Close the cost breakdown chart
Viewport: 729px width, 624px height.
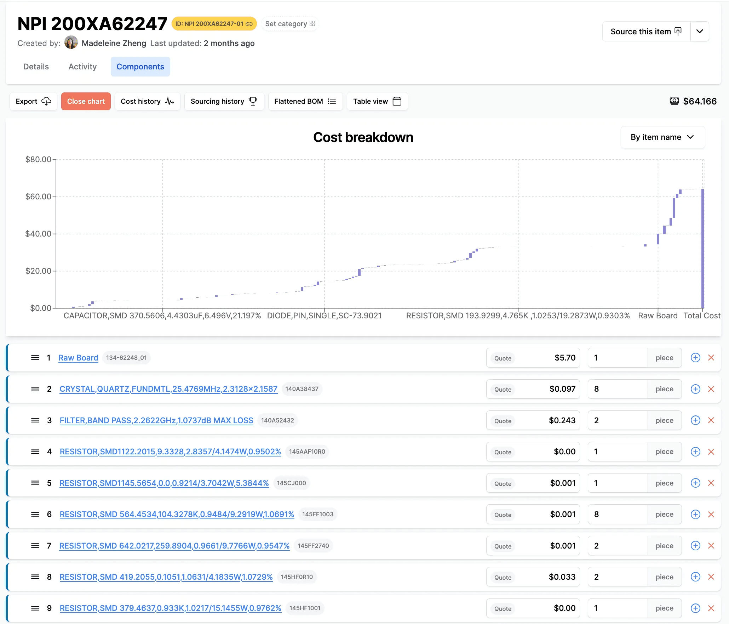(86, 101)
